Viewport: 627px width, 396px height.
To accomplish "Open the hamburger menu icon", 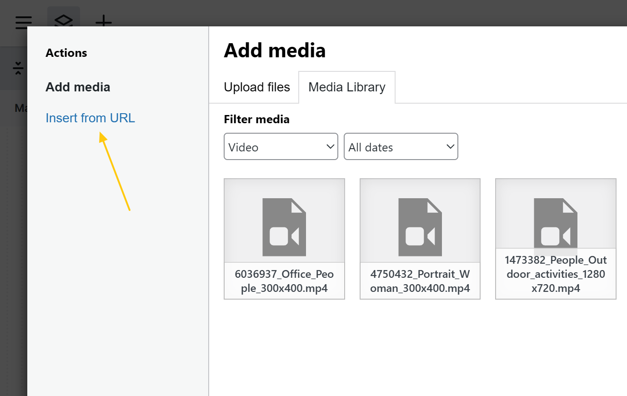I will click(x=23, y=21).
